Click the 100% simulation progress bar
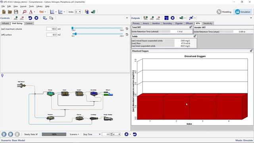 coord(54,134)
